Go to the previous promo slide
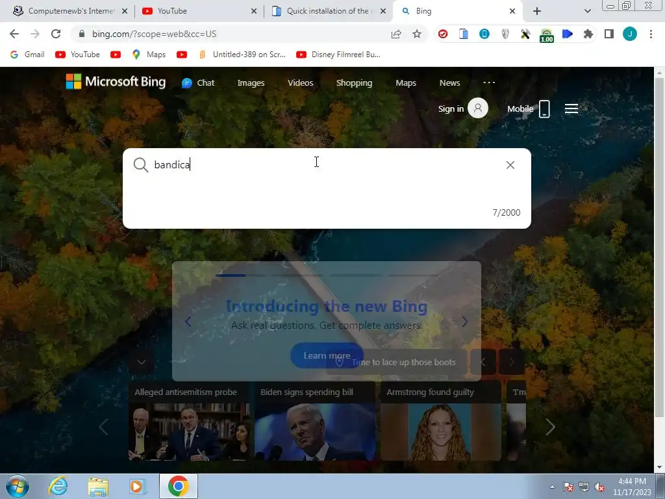The height and width of the screenshot is (499, 665). [188, 322]
